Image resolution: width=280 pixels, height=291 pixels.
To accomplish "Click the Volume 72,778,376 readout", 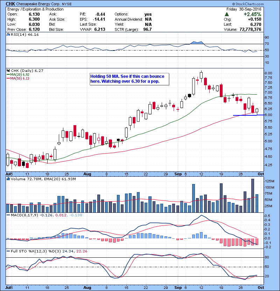I will click(251, 30).
